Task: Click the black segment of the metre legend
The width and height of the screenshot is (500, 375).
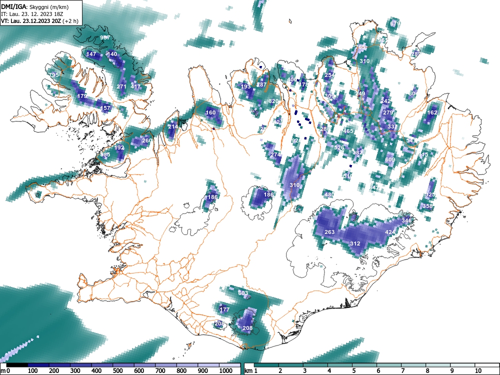Action: click(x=17, y=365)
